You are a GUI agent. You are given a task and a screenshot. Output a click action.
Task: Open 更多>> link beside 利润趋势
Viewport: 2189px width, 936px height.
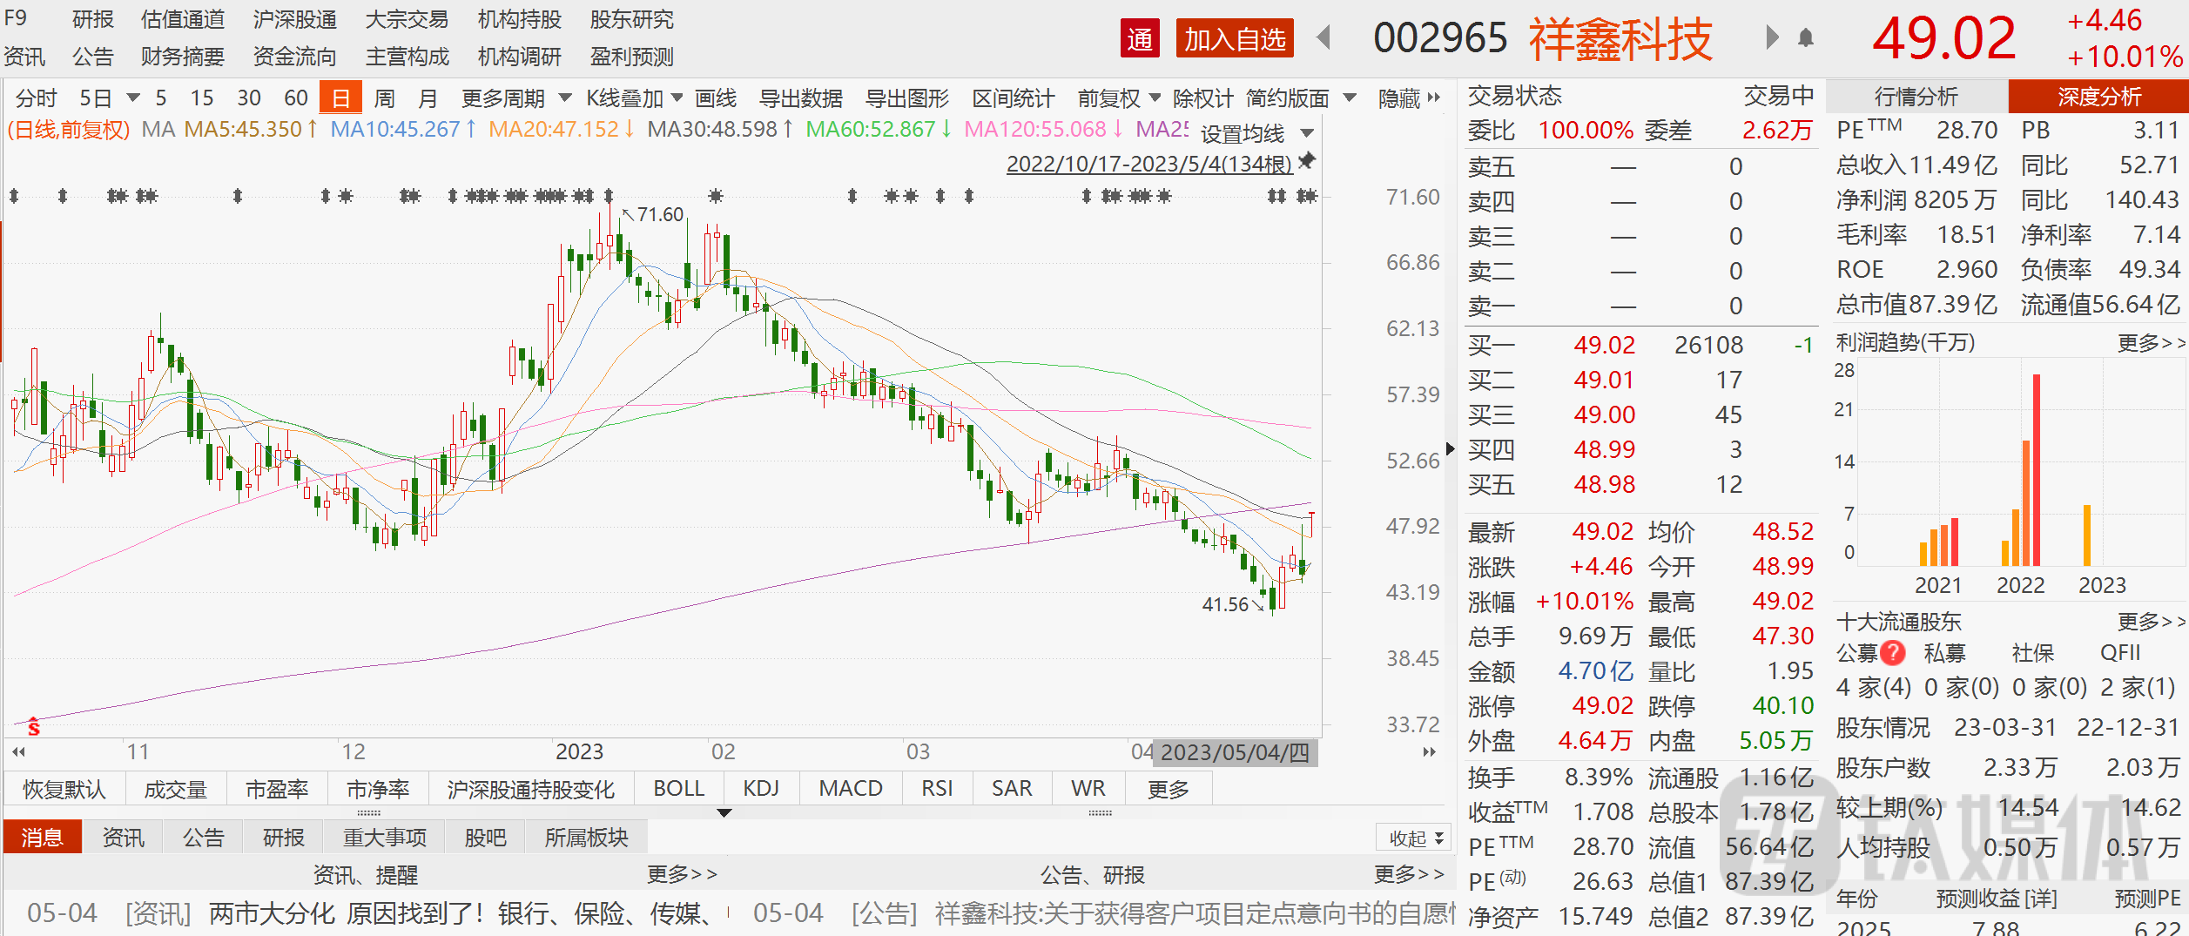pyautogui.click(x=2151, y=343)
